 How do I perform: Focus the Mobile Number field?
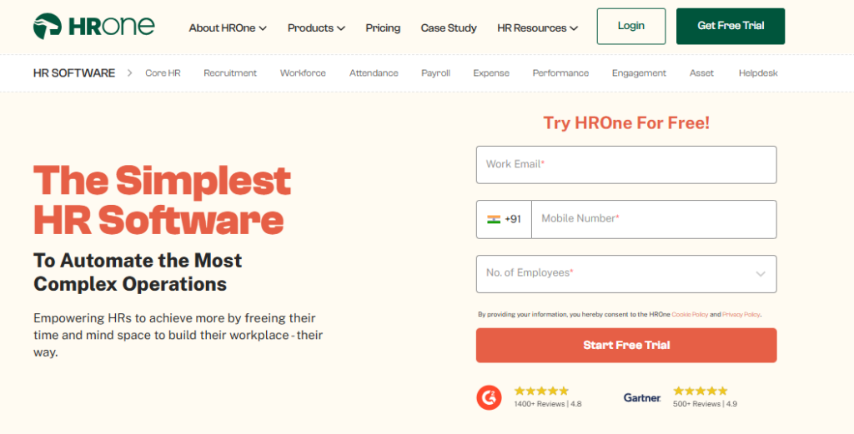point(654,219)
